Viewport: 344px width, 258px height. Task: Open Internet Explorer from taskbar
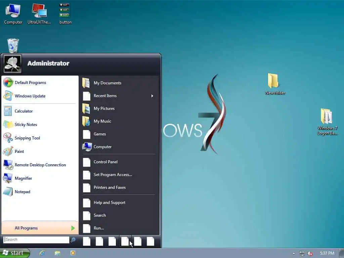[x=42, y=253]
